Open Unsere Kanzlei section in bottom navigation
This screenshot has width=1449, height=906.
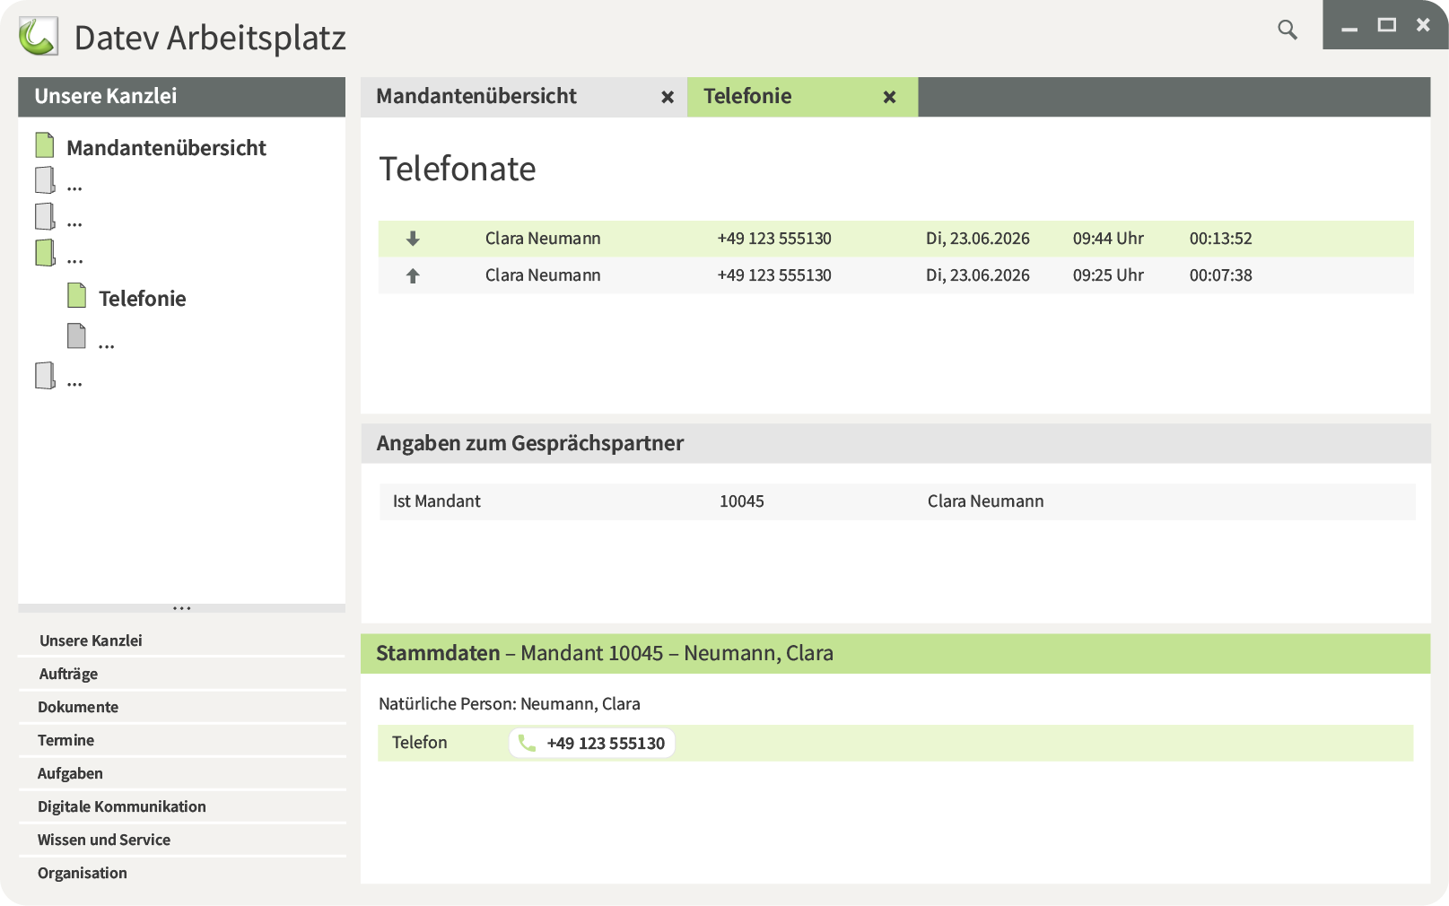91,640
